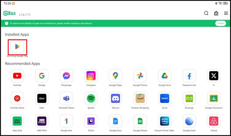
Task: Tap the Check permissions button
Action: coord(220,23)
